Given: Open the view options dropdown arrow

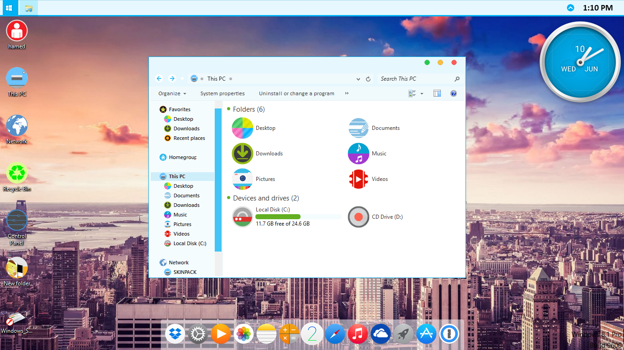Looking at the screenshot, I should pos(422,93).
